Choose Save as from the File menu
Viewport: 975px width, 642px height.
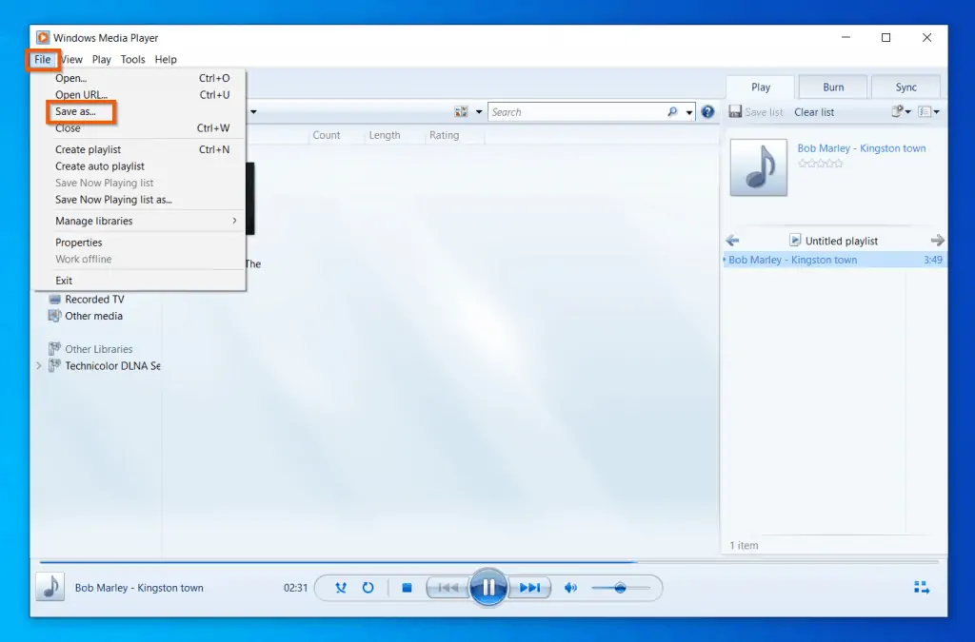point(76,112)
